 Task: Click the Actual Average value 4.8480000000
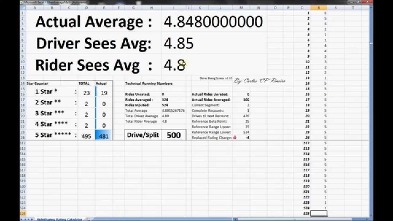213,22
